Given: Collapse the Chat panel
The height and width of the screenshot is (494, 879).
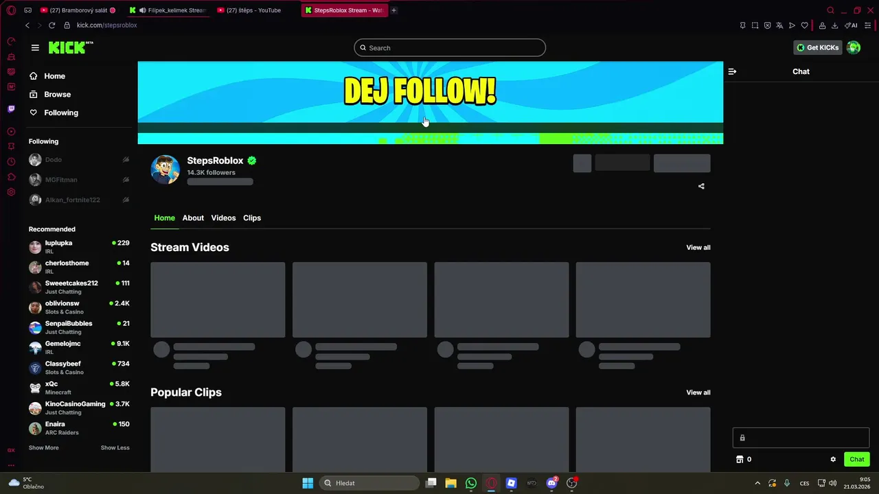Looking at the screenshot, I should pyautogui.click(x=732, y=71).
